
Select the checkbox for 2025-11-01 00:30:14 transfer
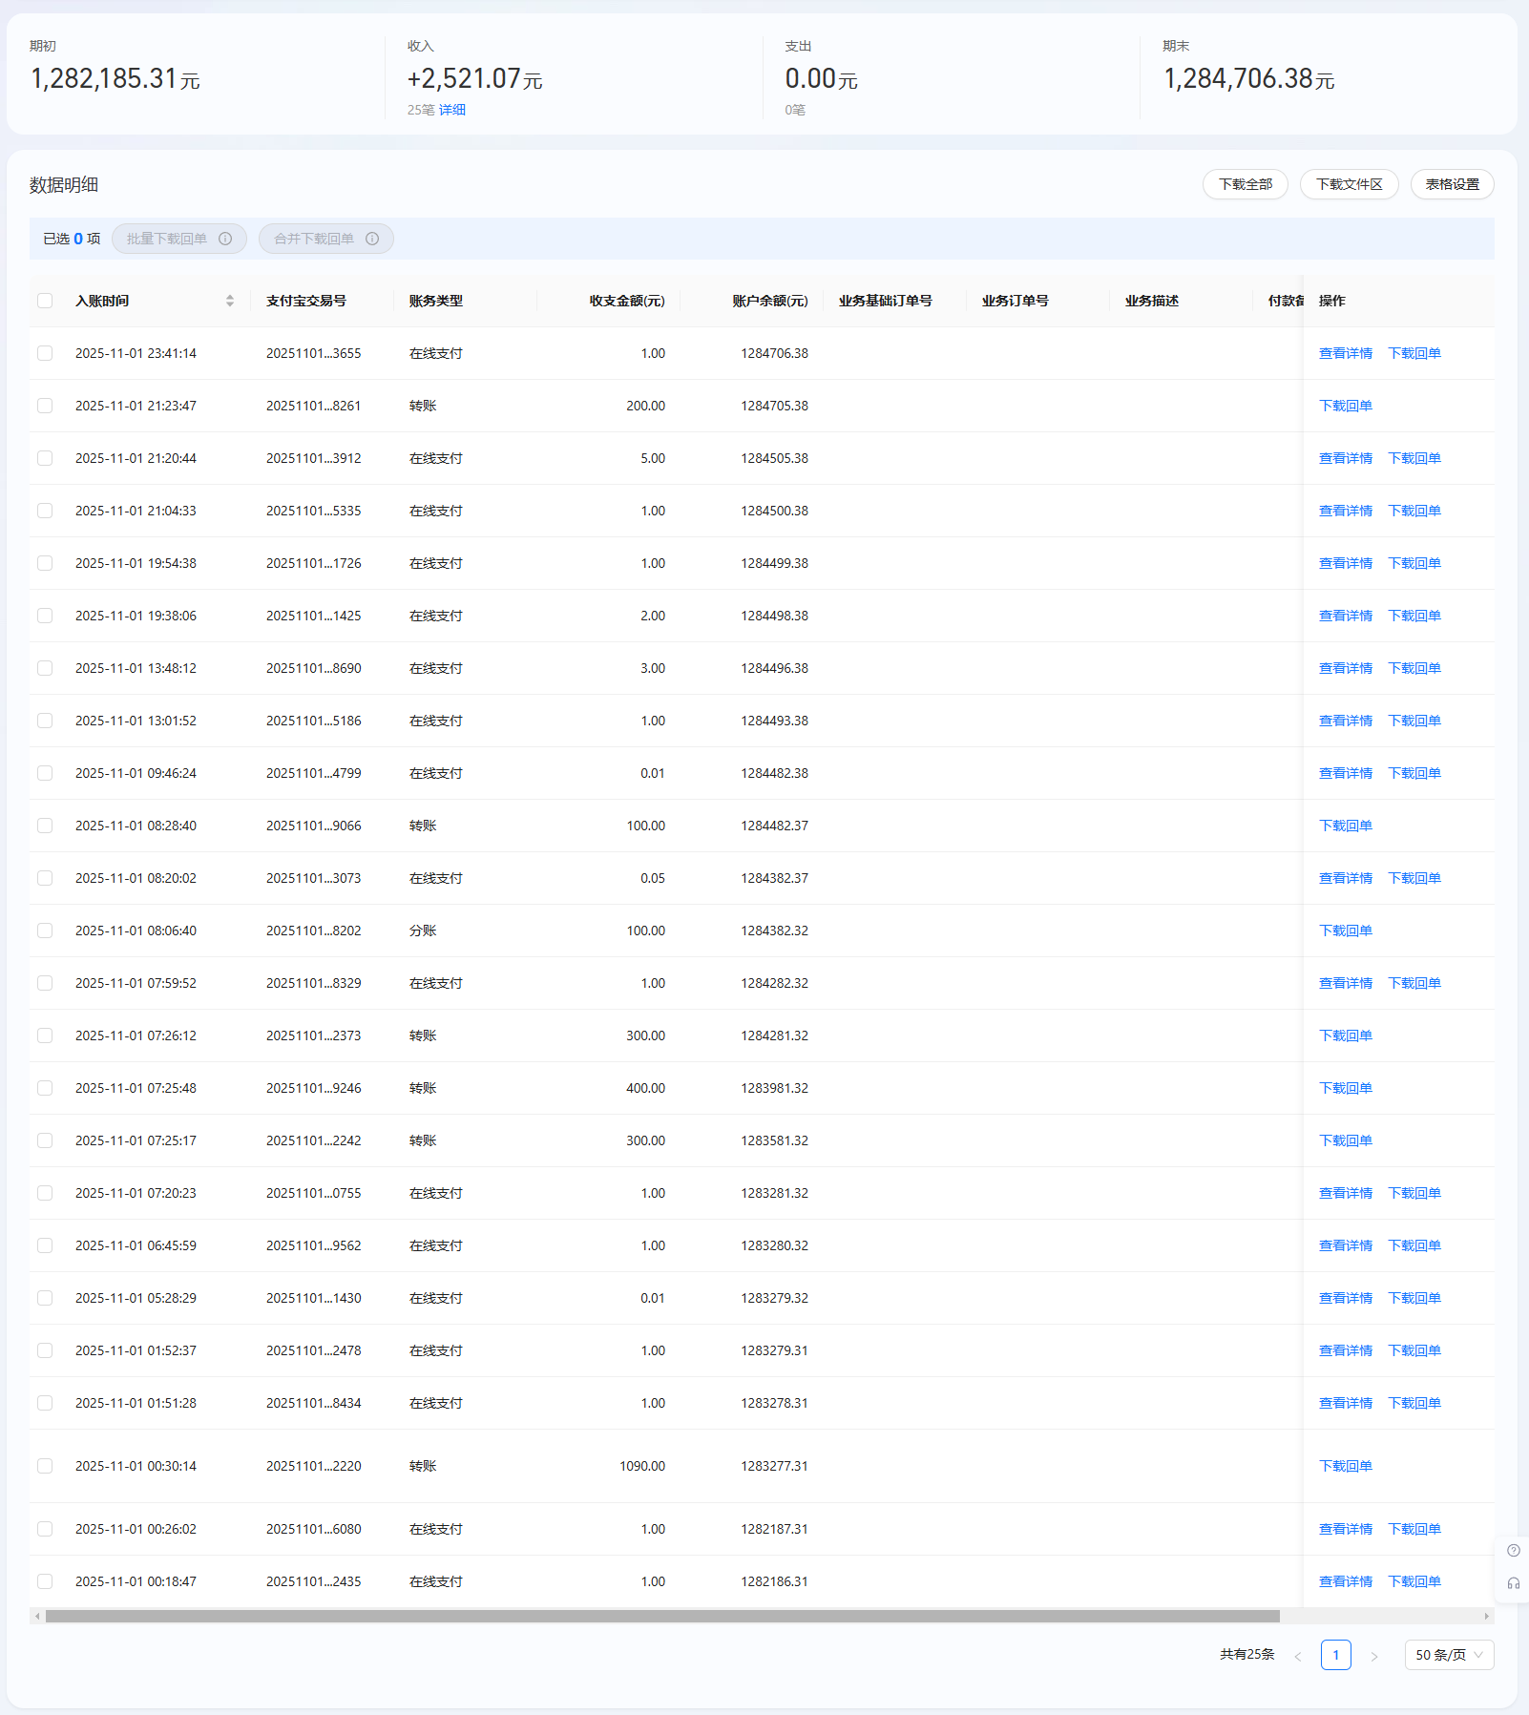[45, 1466]
